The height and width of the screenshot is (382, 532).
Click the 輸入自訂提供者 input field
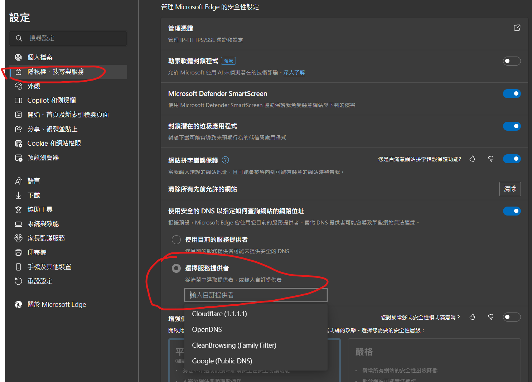(x=256, y=295)
